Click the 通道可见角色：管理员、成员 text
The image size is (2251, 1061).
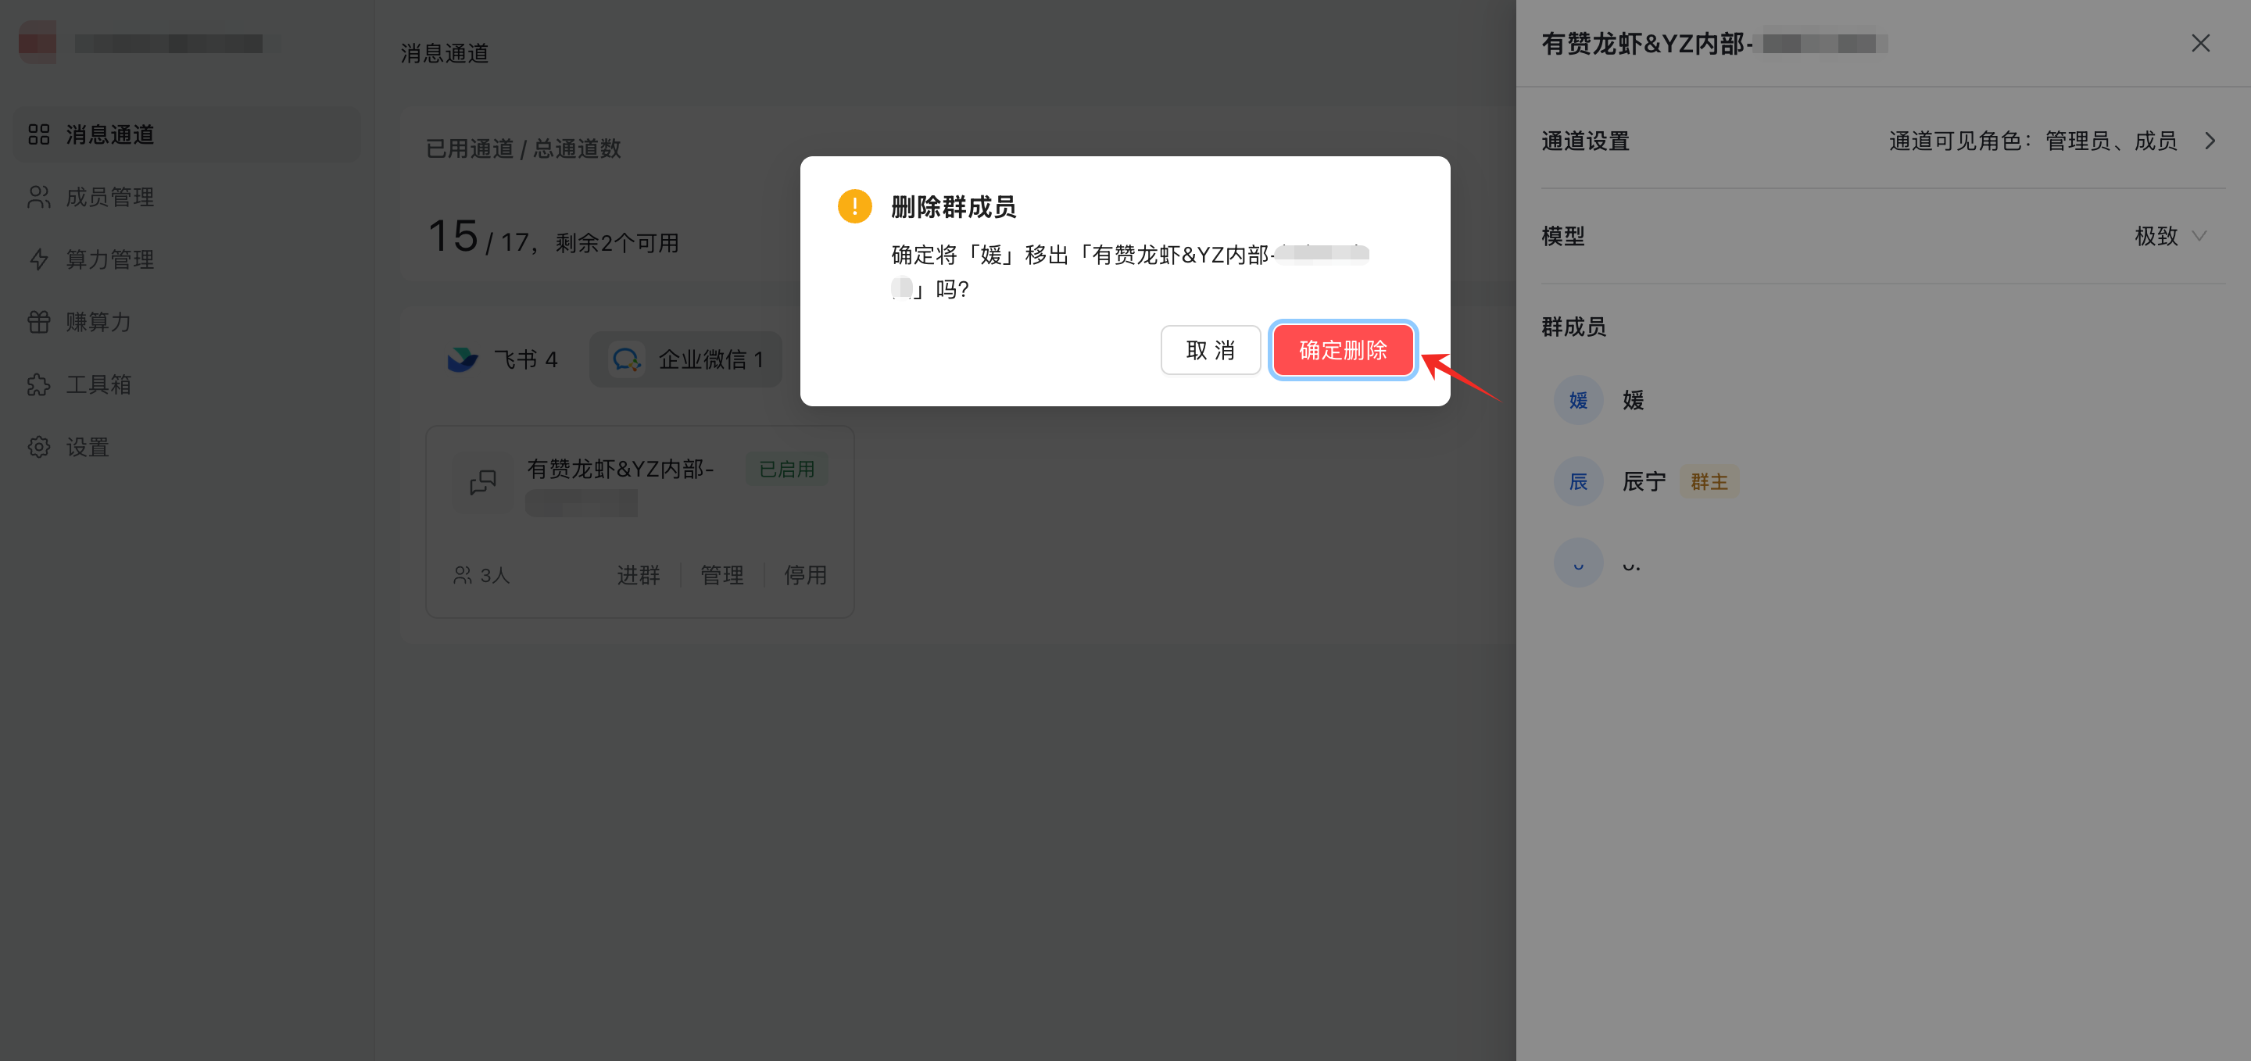click(x=2032, y=141)
